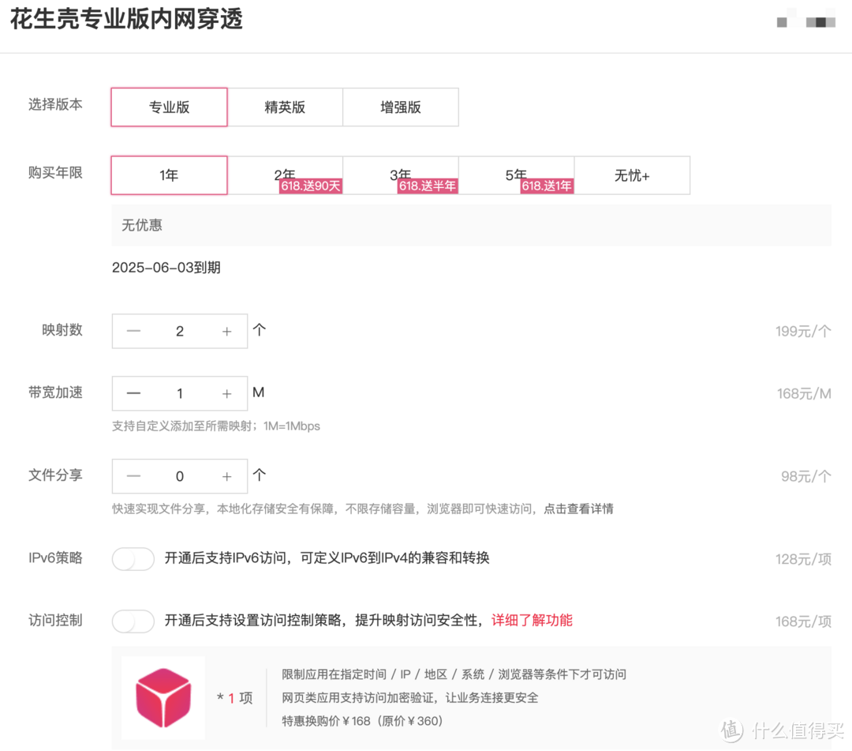Increase 映射数 with plus icon

(227, 332)
